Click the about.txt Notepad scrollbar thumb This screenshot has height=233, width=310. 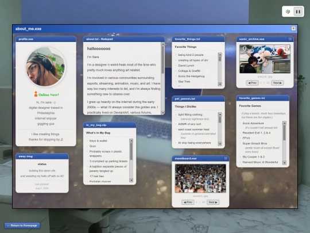click(162, 60)
